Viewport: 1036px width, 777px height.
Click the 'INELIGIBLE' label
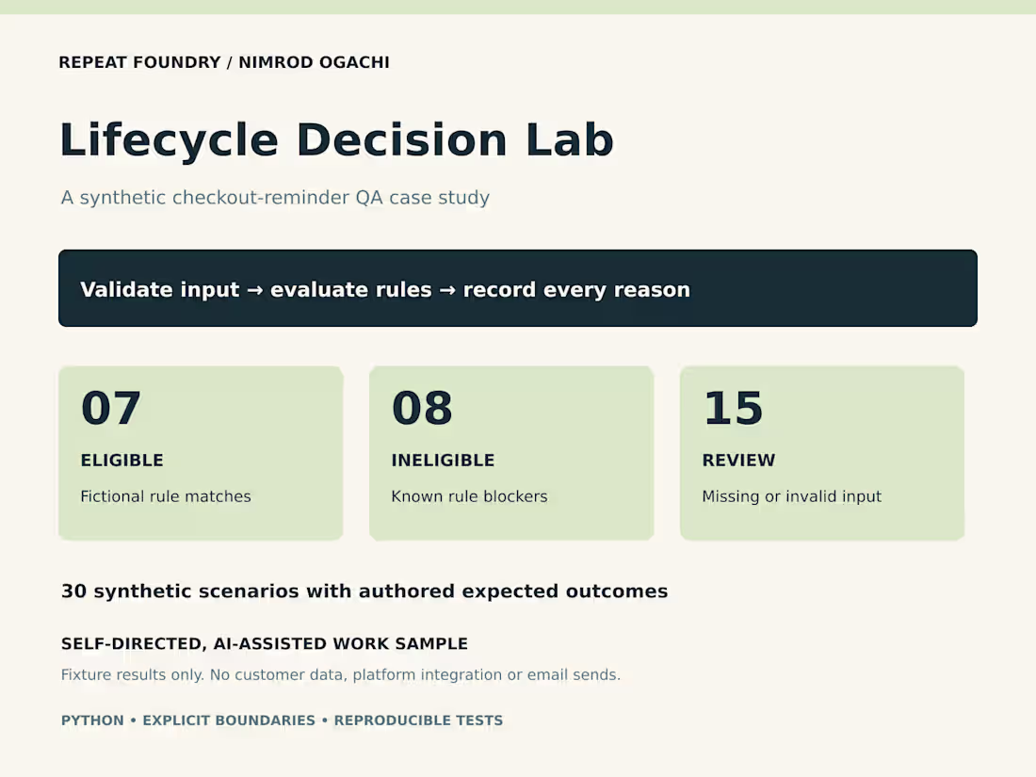443,460
